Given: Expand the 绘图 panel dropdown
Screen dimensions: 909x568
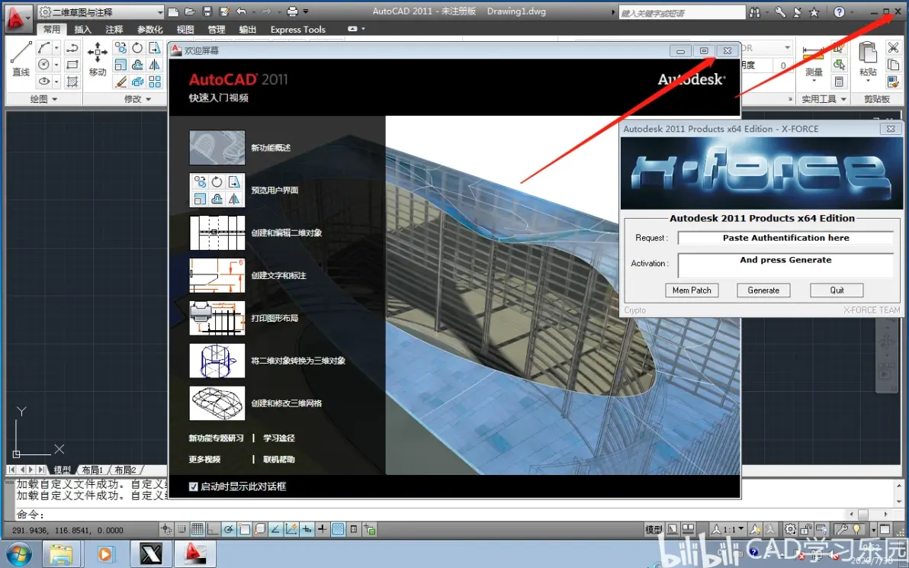Looking at the screenshot, I should (43, 99).
